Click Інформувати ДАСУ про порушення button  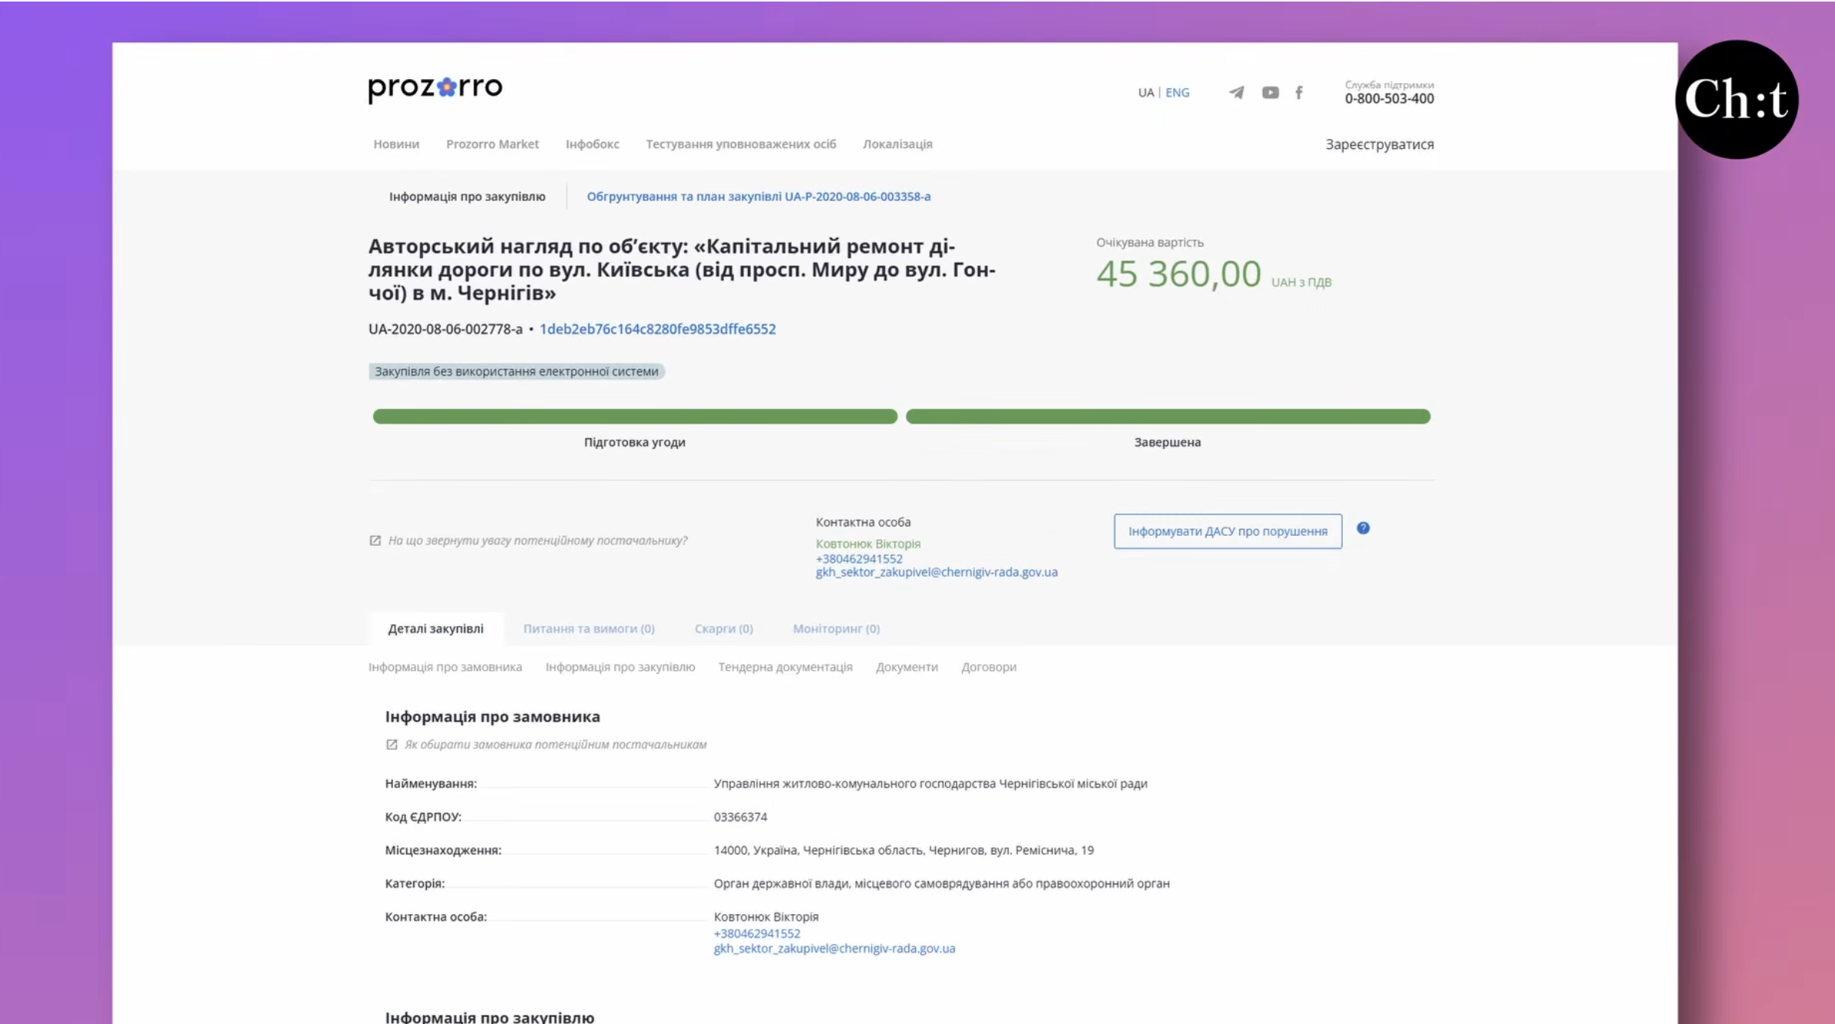coord(1228,531)
